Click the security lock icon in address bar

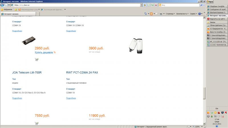tap(145, 5)
